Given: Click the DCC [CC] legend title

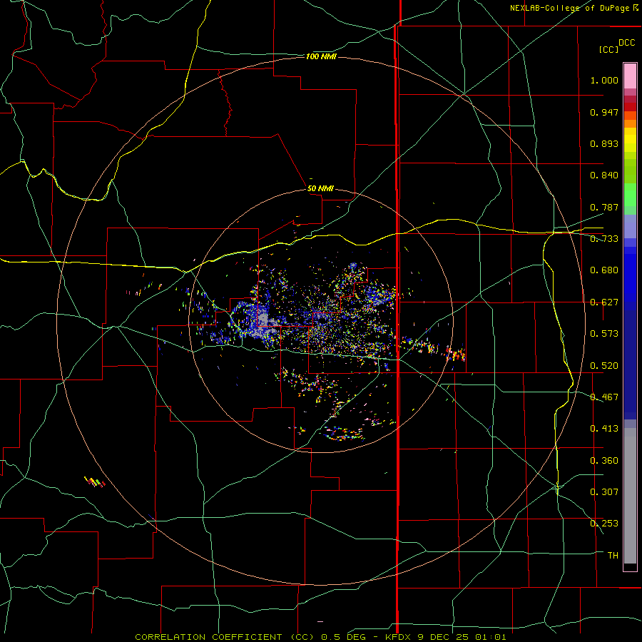Looking at the screenshot, I should point(616,46).
